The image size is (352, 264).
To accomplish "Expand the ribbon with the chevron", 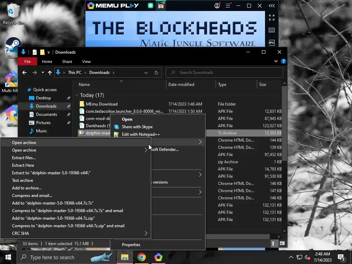I will point(276,61).
